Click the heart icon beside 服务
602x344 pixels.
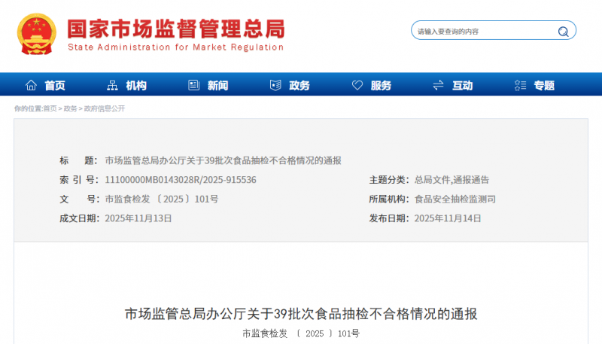(x=357, y=85)
